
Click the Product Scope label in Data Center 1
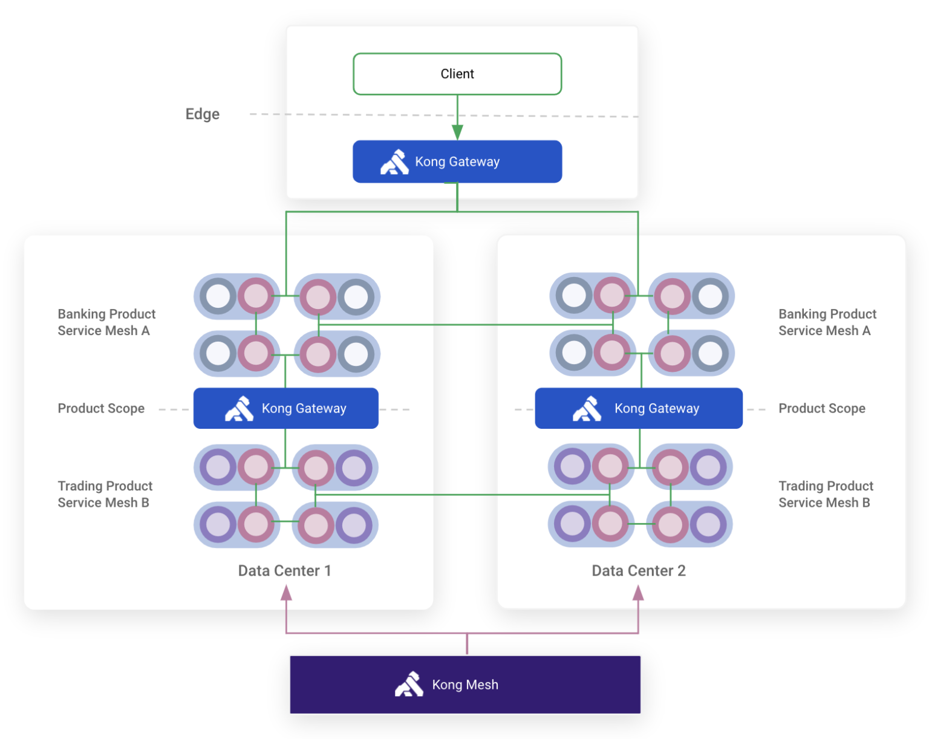[101, 409]
